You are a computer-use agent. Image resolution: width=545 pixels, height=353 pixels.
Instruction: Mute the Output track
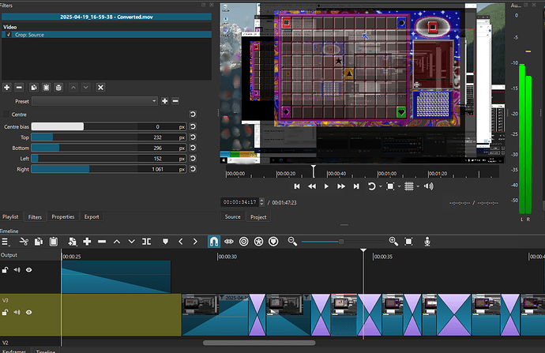[17, 270]
